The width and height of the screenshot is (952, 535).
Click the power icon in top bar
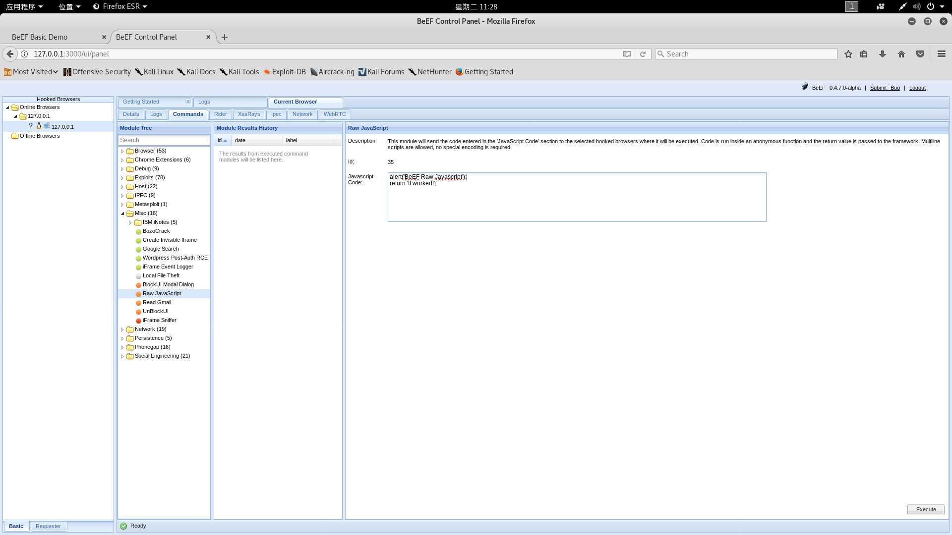tap(931, 6)
